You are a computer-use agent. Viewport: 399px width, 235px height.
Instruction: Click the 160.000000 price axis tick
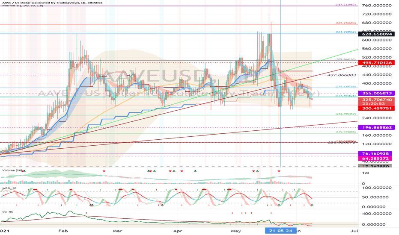(x=377, y=135)
